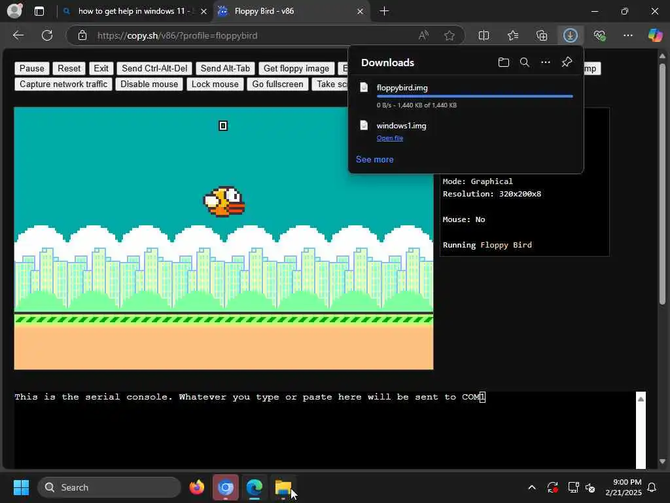Open the Favorites list icon
The width and height of the screenshot is (670, 503).
click(513, 35)
